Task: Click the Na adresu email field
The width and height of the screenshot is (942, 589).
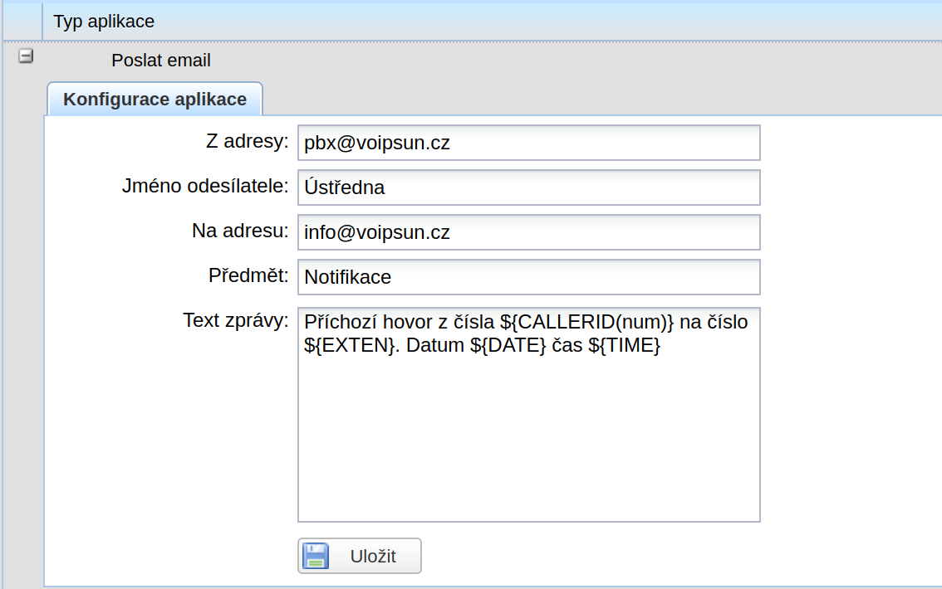Action: 528,232
